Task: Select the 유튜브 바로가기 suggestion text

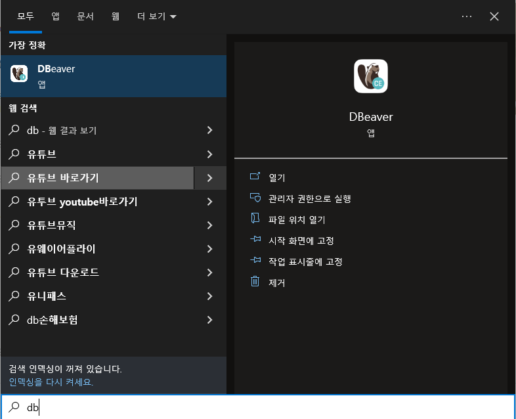Action: point(63,178)
